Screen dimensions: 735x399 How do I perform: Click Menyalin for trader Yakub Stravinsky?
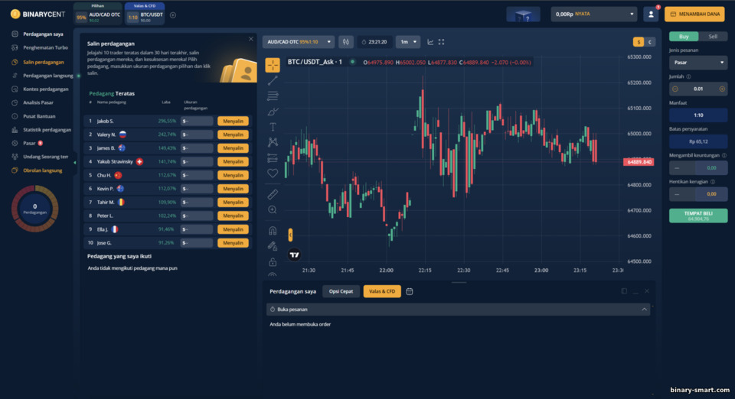click(x=233, y=162)
